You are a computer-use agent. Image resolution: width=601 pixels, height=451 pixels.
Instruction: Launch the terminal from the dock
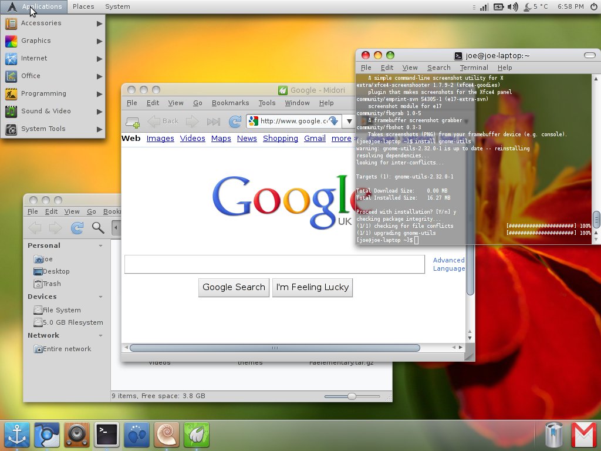(107, 435)
